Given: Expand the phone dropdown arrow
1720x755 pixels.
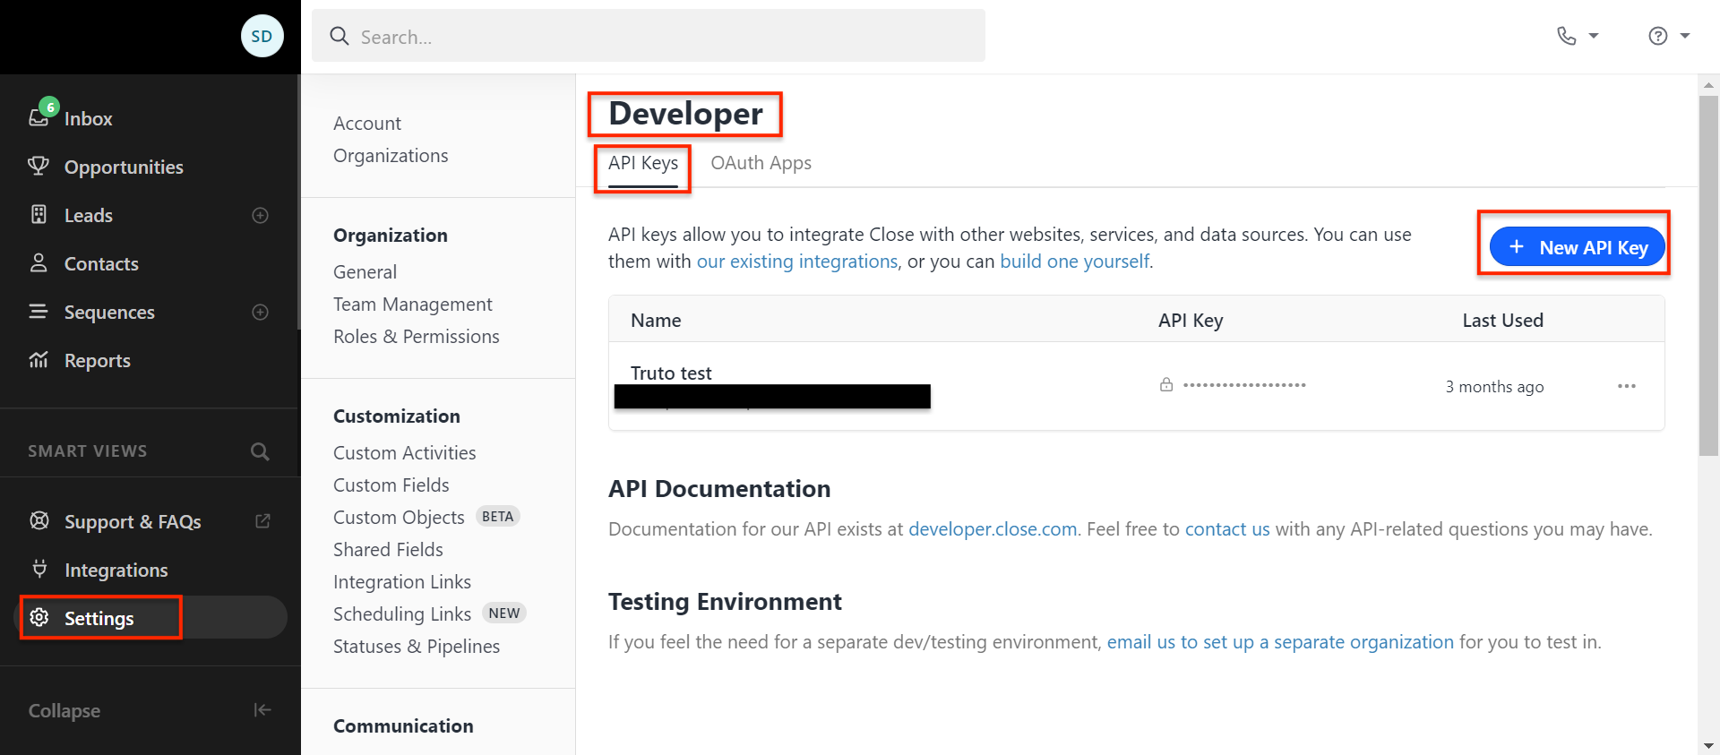Looking at the screenshot, I should (1594, 36).
